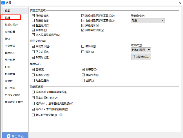Open the 备份中心 backup center
The image size is (183, 138).
[15, 136]
